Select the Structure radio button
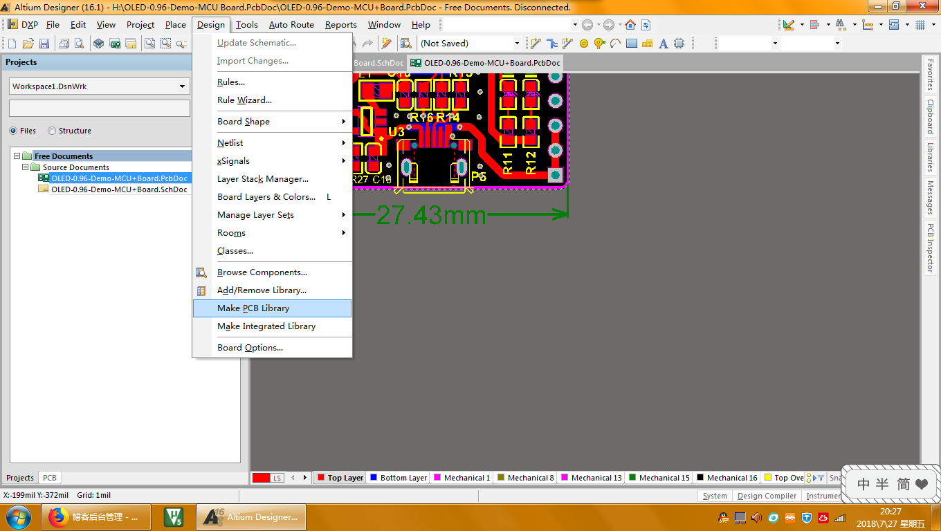 pyautogui.click(x=52, y=131)
